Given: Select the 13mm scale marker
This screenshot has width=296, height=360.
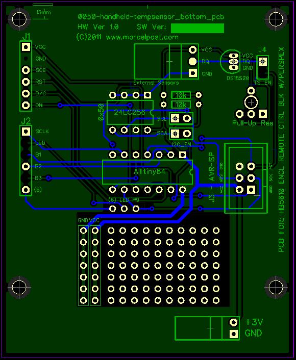Looking at the screenshot, I should point(43,12).
